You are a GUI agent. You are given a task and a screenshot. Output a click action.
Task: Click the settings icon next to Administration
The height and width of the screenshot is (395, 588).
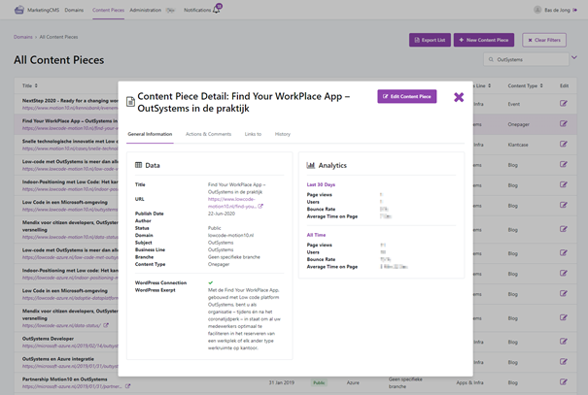[170, 11]
